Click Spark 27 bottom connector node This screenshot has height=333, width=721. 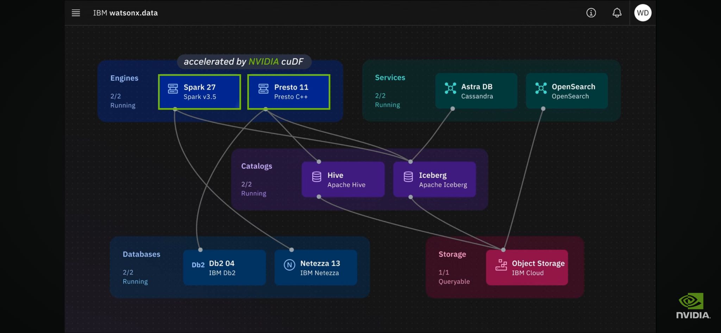click(175, 109)
